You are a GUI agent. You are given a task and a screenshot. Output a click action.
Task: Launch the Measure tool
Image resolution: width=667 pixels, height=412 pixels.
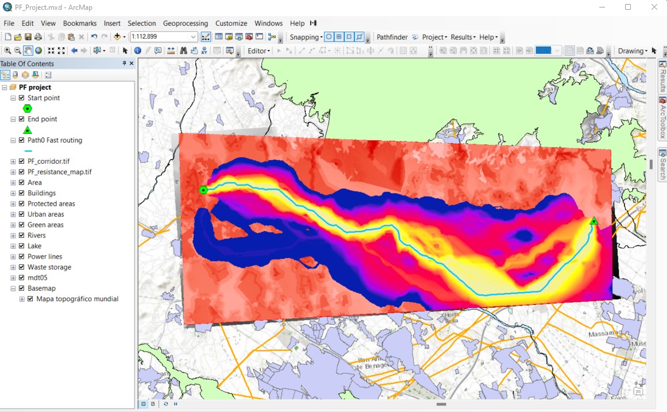171,50
